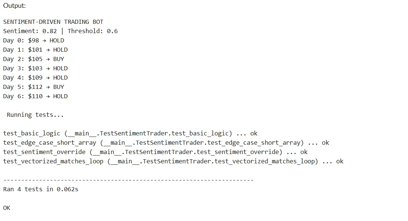Click the test_edge_case_short_array result line
Image resolution: width=408 pixels, height=221 pixels.
coord(166,143)
